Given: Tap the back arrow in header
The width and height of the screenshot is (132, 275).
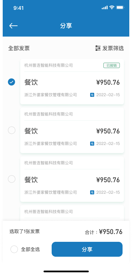Looking at the screenshot, I should 14,26.
